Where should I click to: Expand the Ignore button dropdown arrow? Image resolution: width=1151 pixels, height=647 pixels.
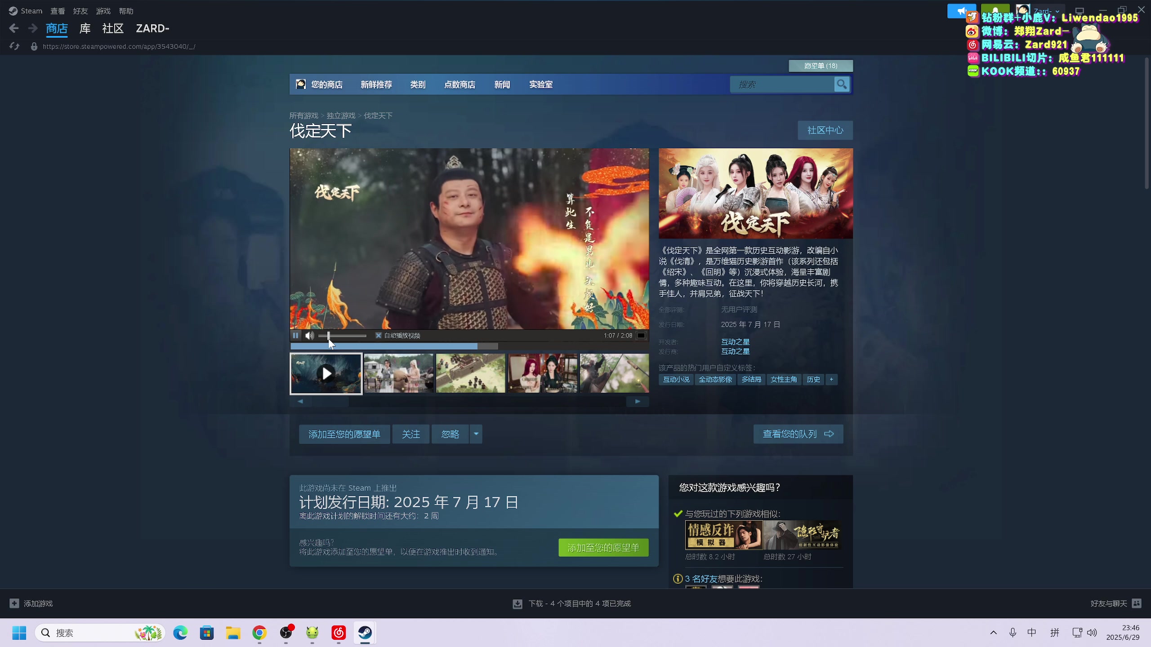click(x=476, y=434)
